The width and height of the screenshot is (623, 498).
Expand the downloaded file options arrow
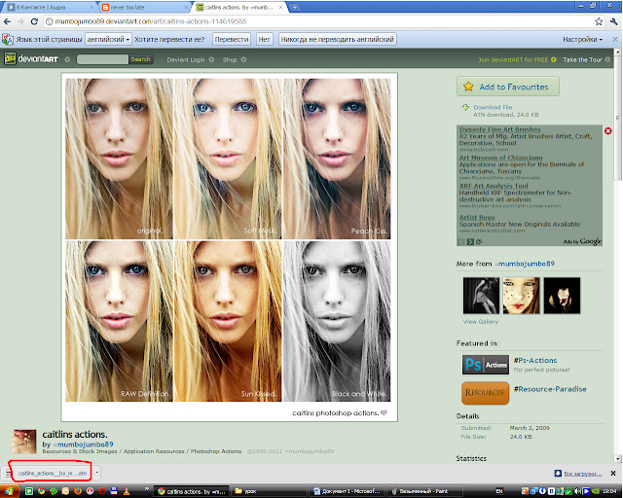click(x=96, y=473)
